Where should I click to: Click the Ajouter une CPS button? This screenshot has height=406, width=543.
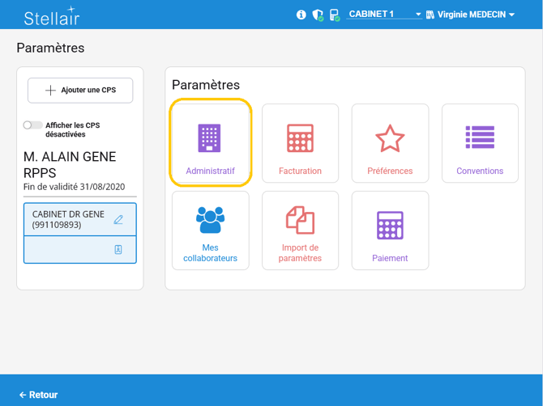coord(80,91)
